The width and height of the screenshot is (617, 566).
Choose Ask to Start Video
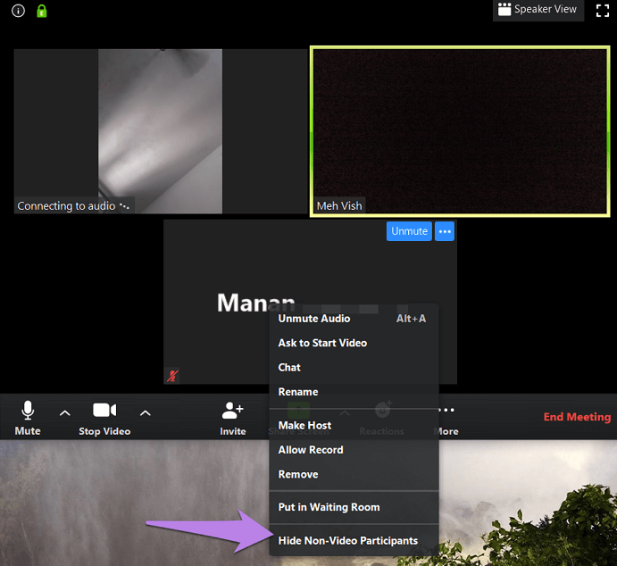click(x=354, y=343)
